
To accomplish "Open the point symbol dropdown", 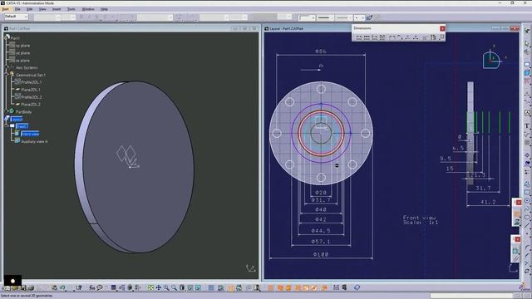I will pyautogui.click(x=359, y=17).
